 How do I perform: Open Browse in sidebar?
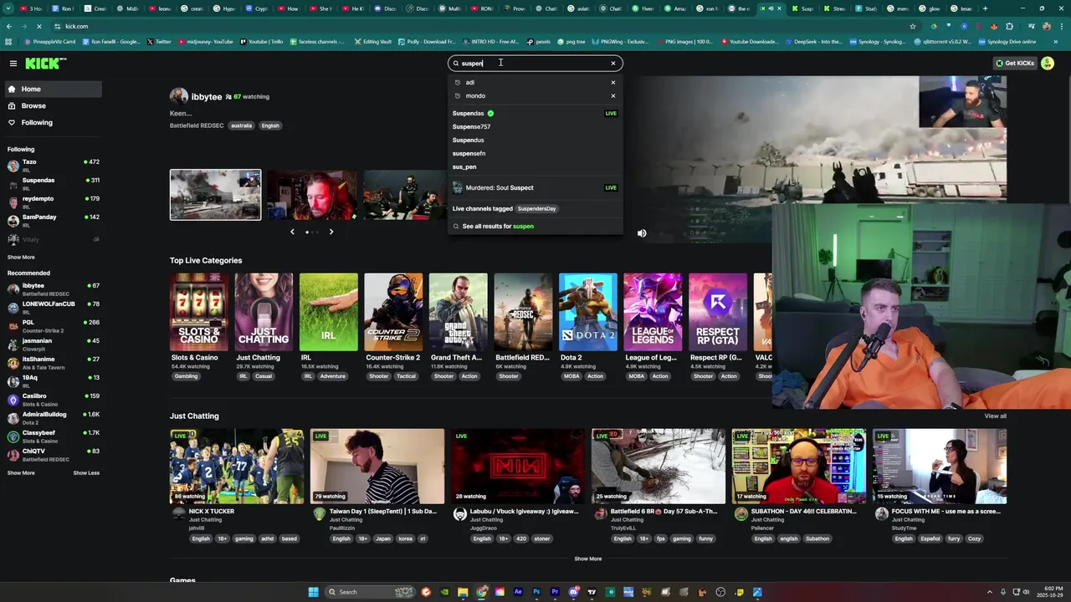point(52,105)
